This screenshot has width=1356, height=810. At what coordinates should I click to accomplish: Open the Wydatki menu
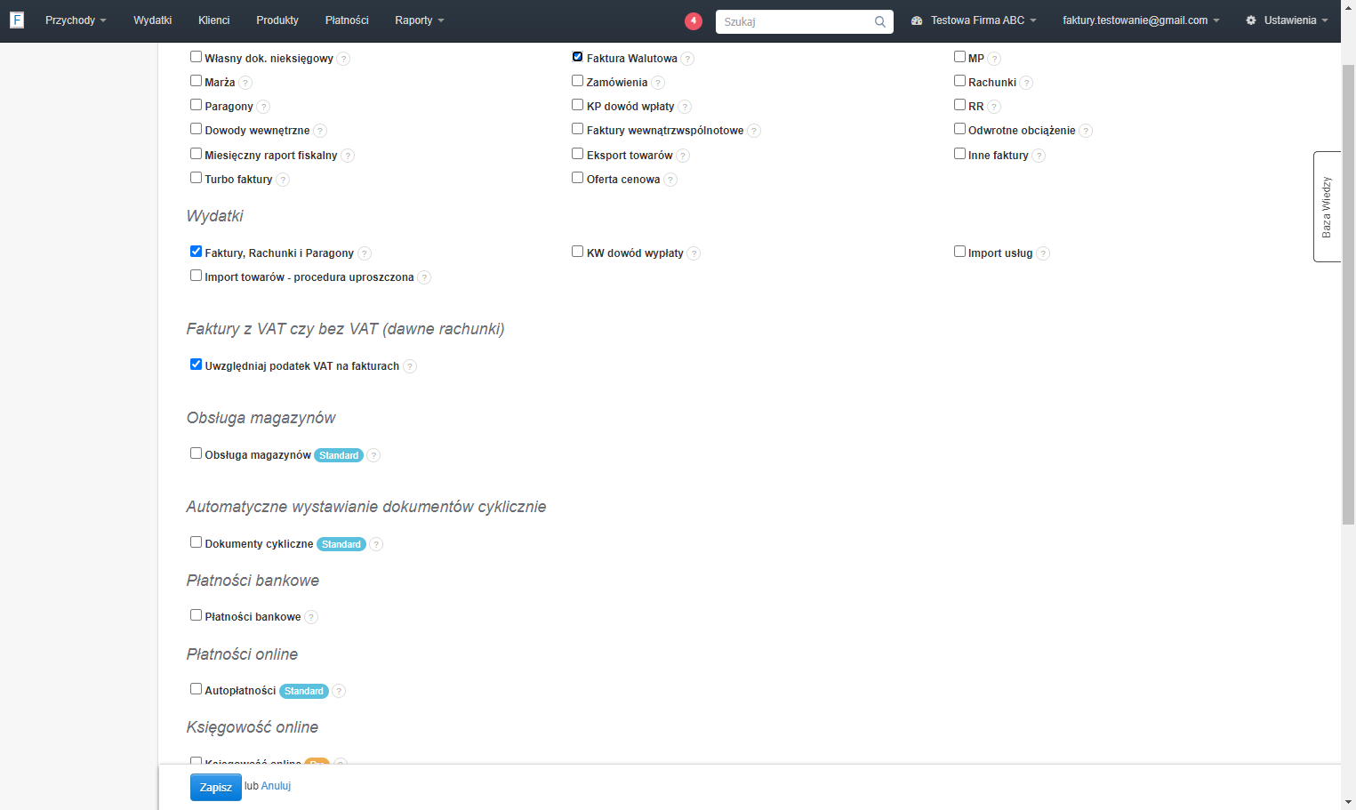153,20
